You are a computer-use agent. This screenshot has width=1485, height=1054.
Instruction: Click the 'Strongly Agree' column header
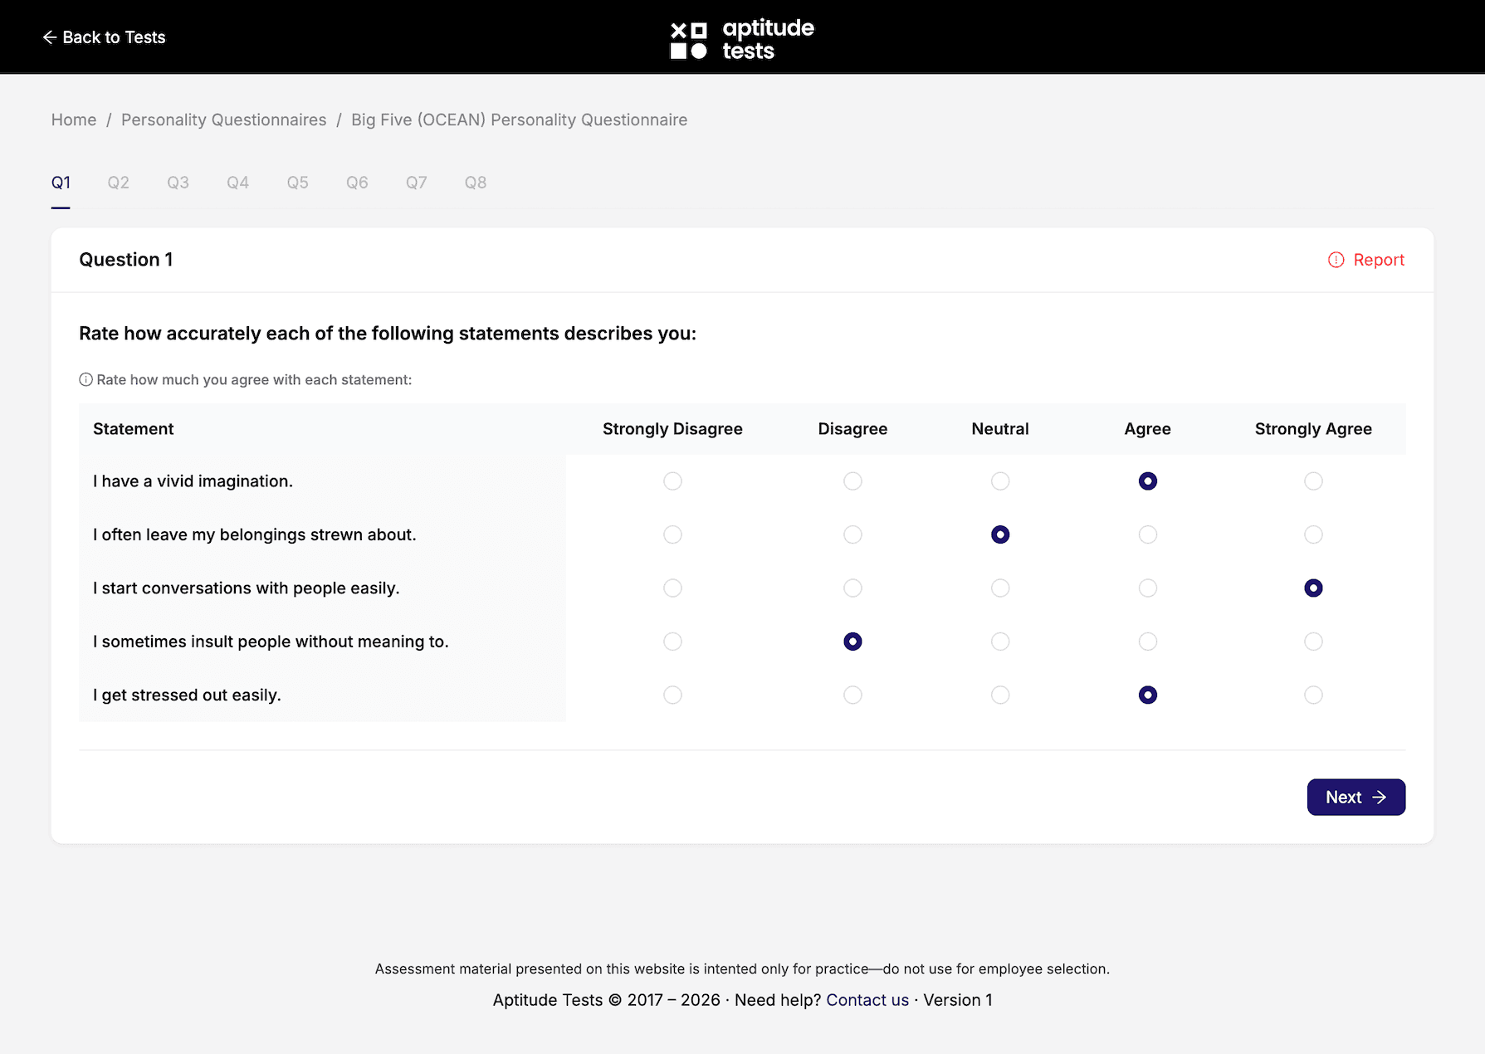click(x=1313, y=429)
